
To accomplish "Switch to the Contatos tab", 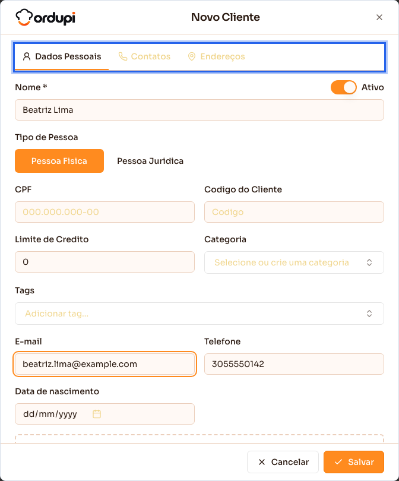I will pyautogui.click(x=144, y=56).
